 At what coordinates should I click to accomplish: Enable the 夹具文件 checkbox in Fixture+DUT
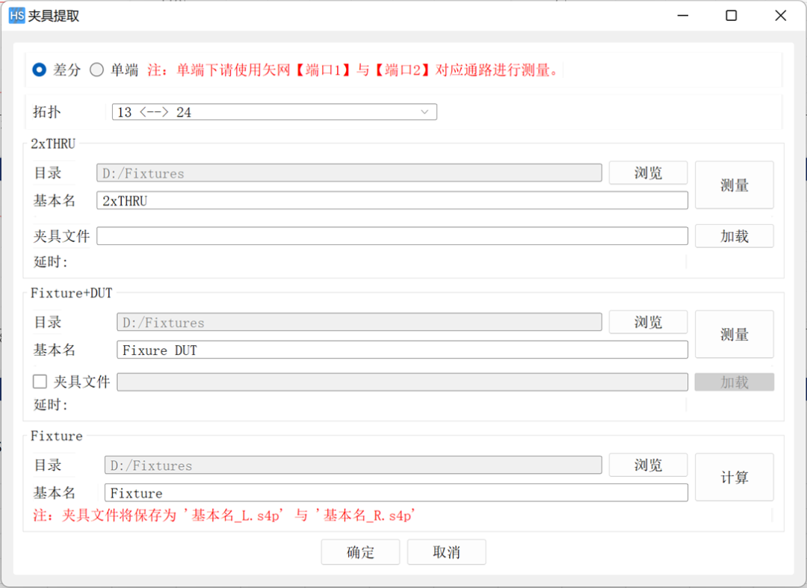40,382
